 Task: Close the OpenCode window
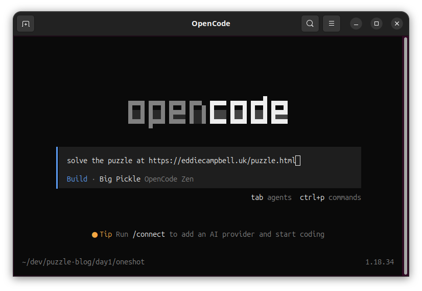[397, 24]
